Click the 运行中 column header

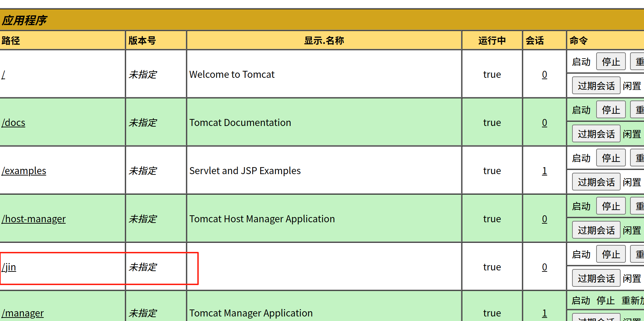tap(492, 40)
